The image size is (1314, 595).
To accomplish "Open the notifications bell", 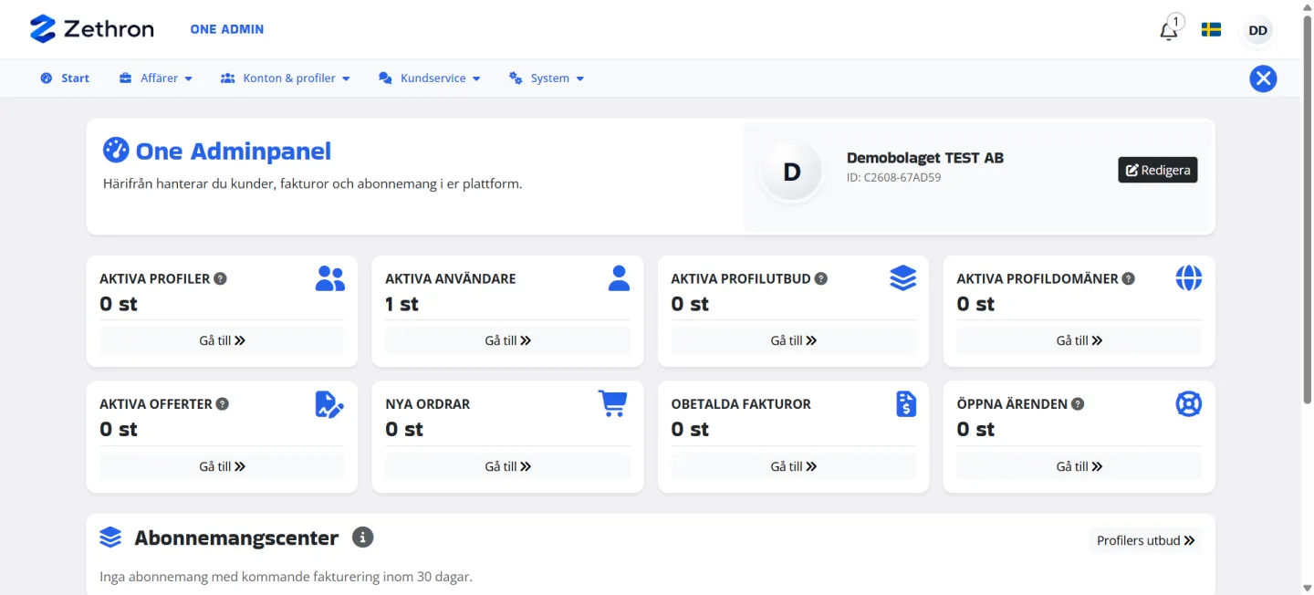I will pyautogui.click(x=1169, y=31).
